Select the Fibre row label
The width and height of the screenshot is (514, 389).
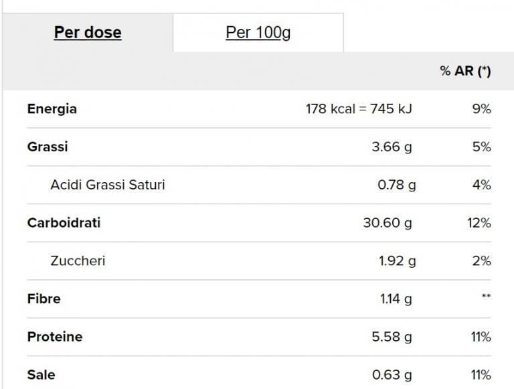(44, 299)
